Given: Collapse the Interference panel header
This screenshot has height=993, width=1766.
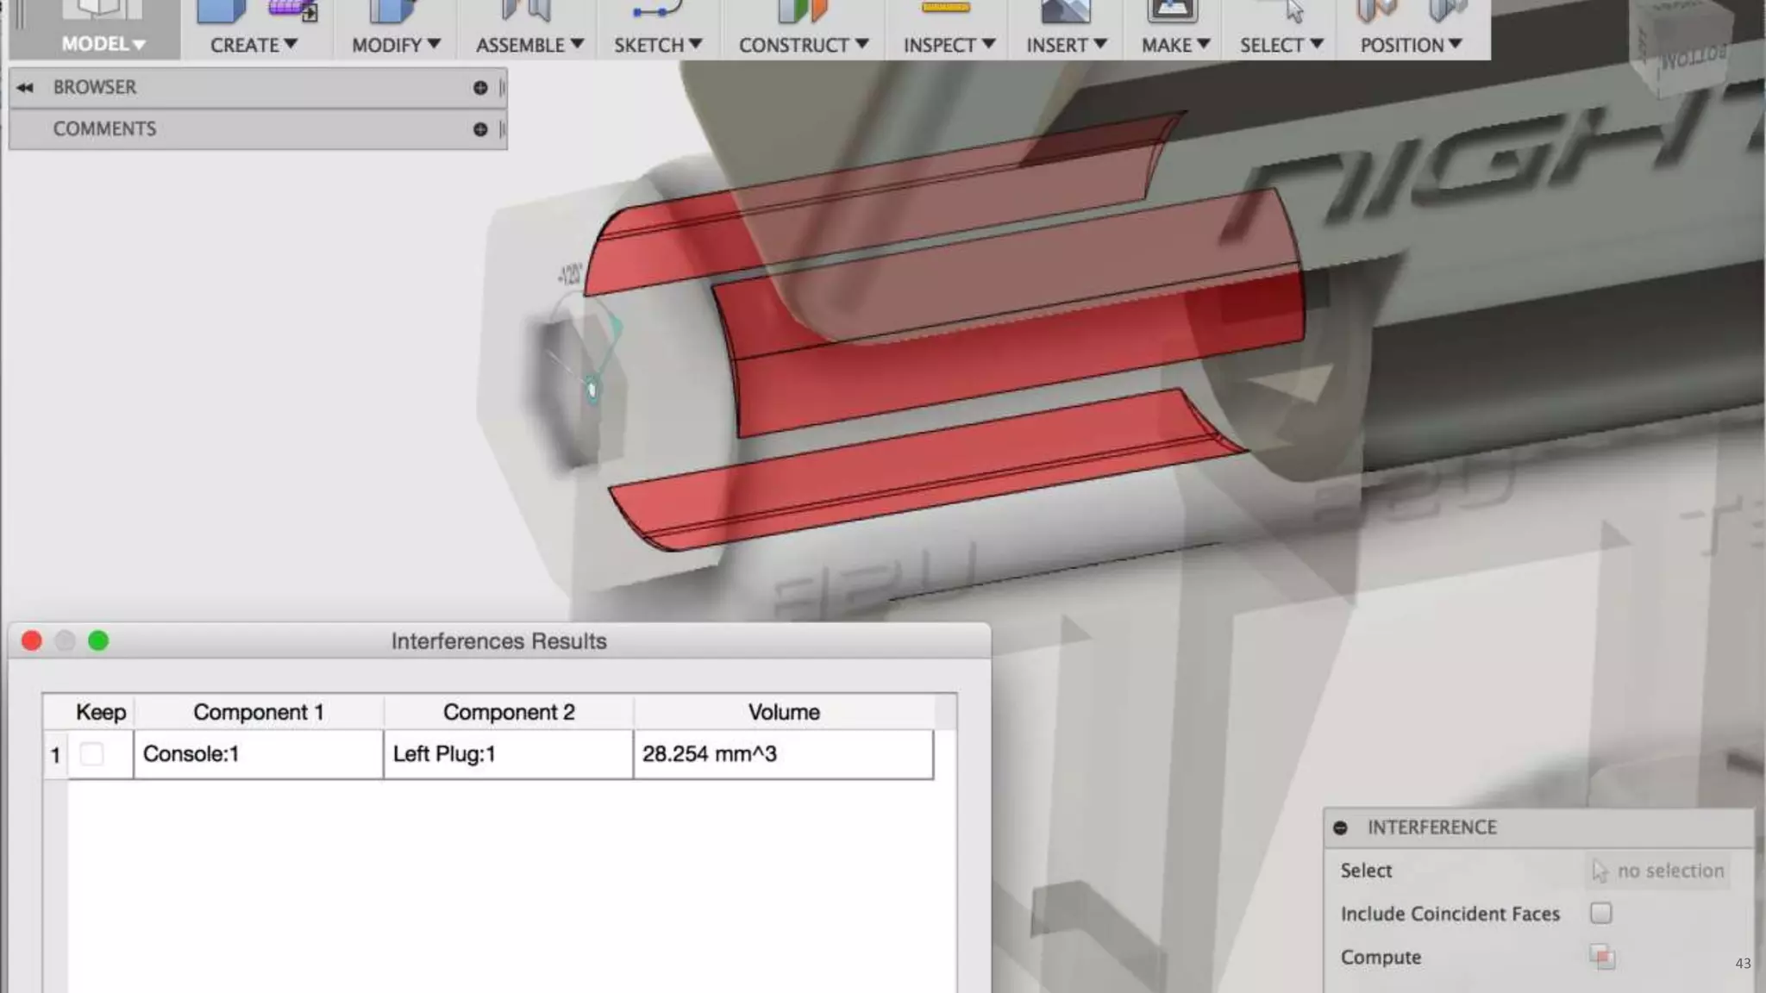Looking at the screenshot, I should coord(1340,827).
